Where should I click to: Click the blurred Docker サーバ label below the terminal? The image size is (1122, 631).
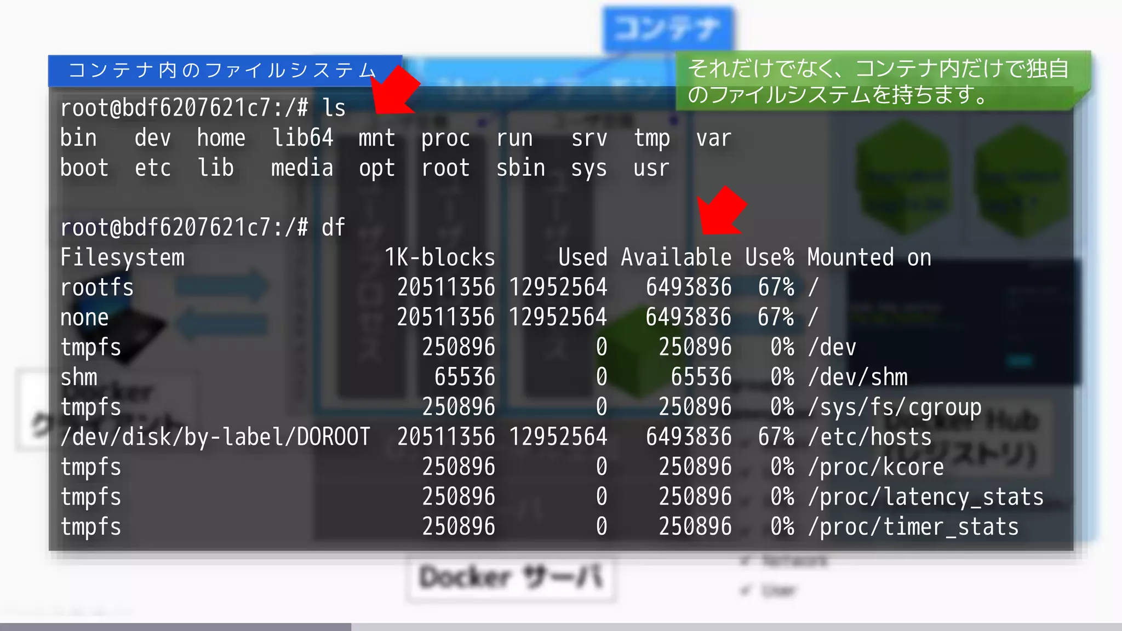pos(511,577)
